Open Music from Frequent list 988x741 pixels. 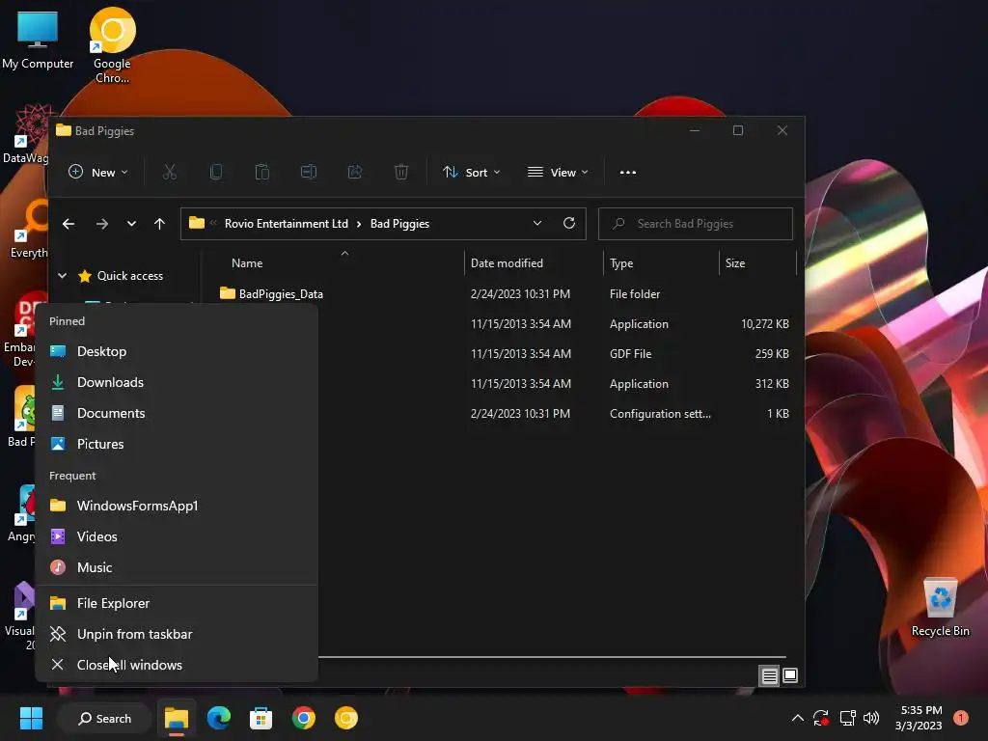pos(177,567)
